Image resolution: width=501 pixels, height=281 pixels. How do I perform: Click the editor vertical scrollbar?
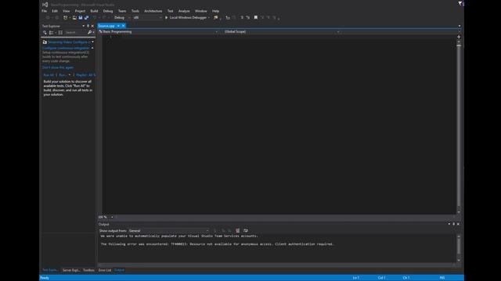click(459, 126)
